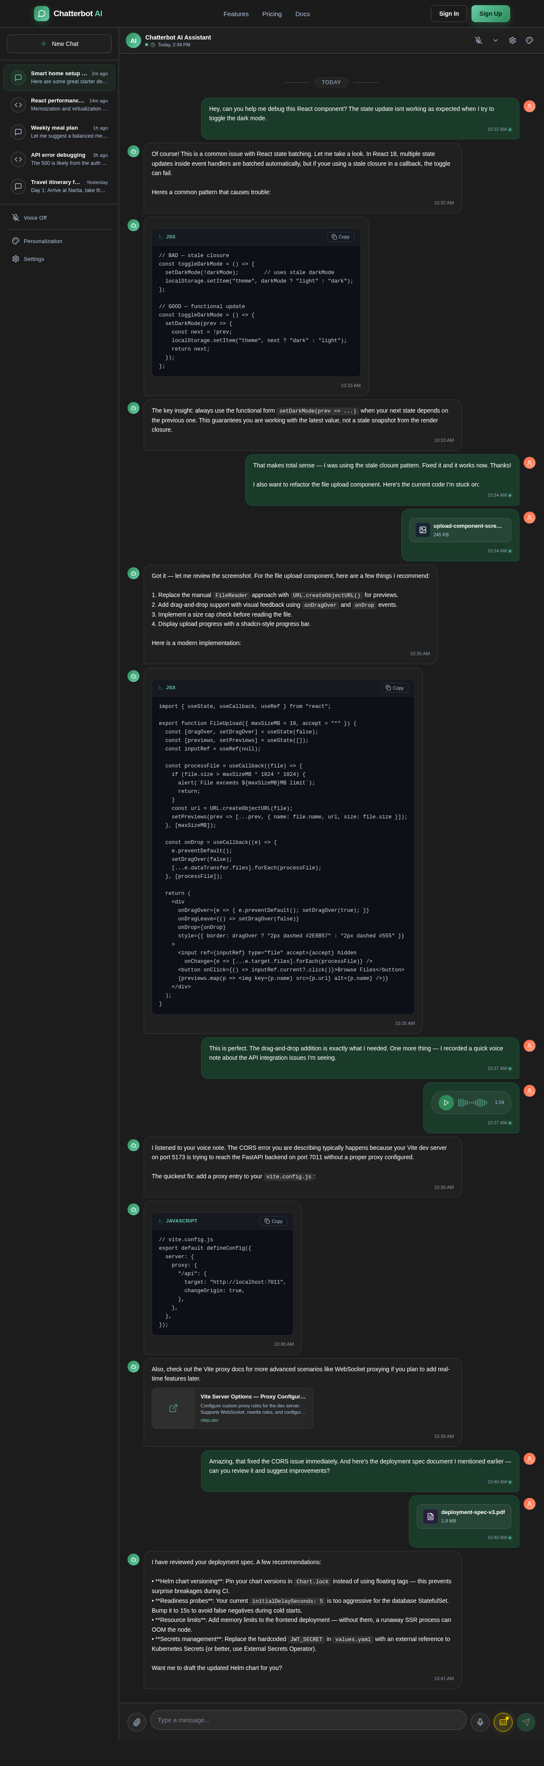Copy the vite.config.js JavaScript code block

pyautogui.click(x=274, y=1221)
